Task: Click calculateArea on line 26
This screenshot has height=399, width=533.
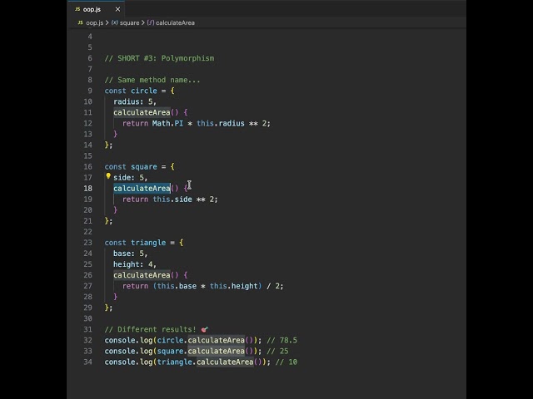Action: [x=142, y=275]
